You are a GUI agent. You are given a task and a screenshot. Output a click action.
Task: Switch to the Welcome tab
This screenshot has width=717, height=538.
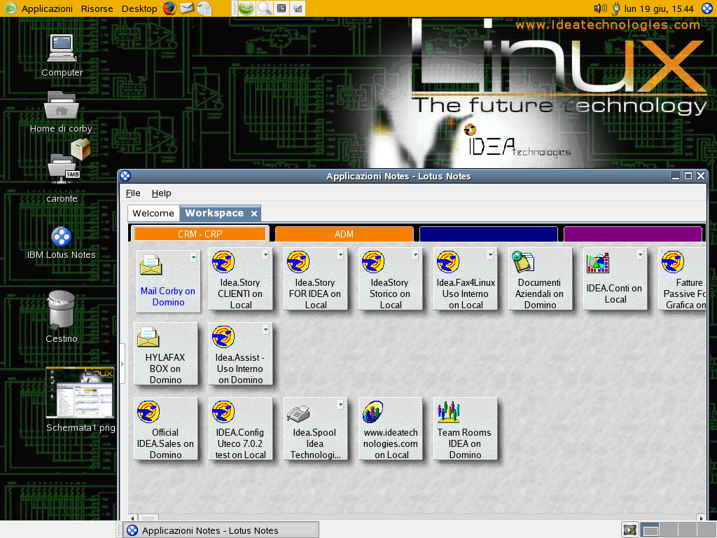(x=153, y=213)
